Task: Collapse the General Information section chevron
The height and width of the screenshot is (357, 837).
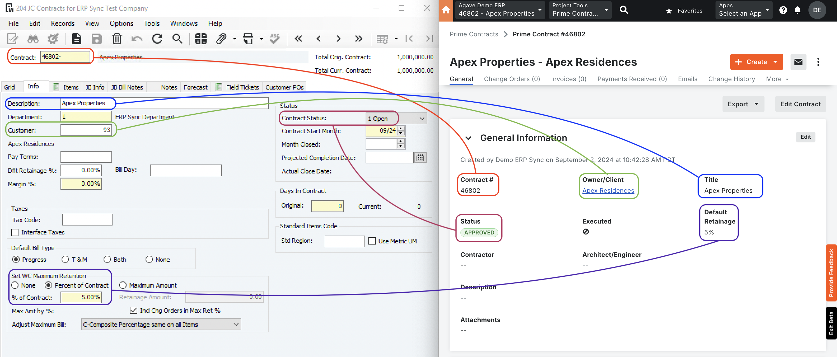Action: (x=468, y=138)
